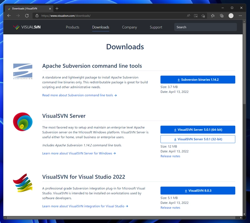
Task: Reload the page with the refresh icon
Action: coord(27,15)
